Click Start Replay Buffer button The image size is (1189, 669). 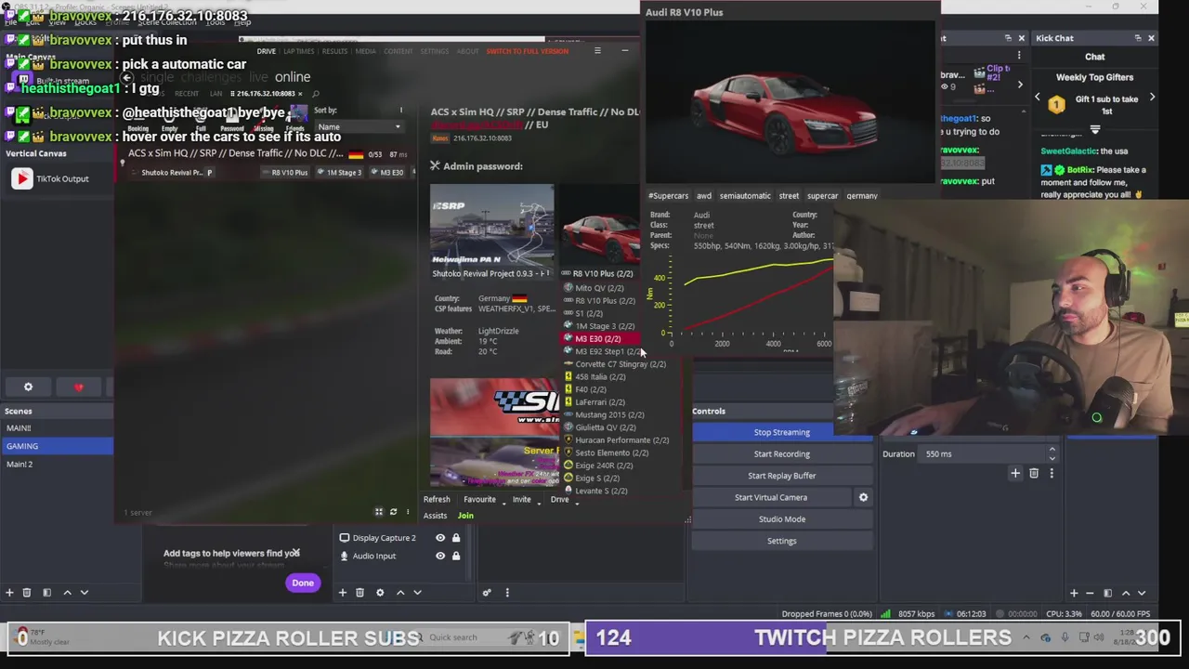pyautogui.click(x=781, y=476)
